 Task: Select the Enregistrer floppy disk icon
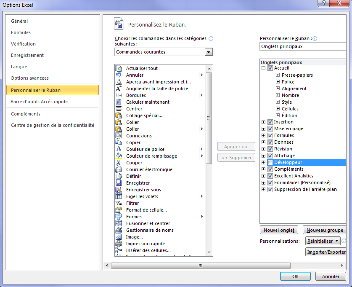coord(119,183)
